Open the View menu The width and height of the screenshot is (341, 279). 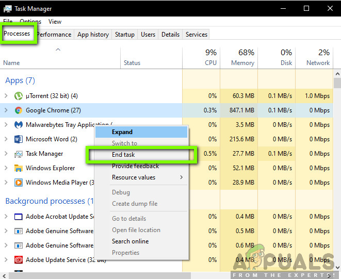pyautogui.click(x=55, y=22)
